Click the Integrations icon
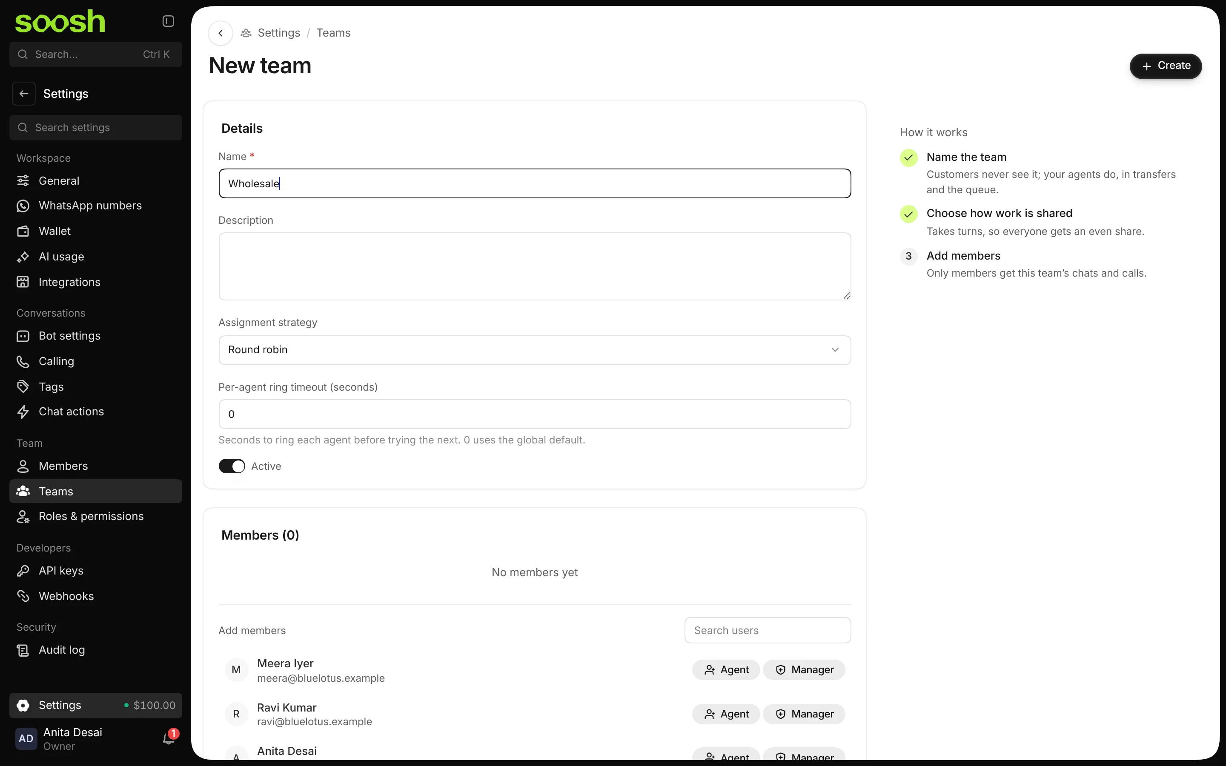This screenshot has width=1226, height=766. pos(23,282)
